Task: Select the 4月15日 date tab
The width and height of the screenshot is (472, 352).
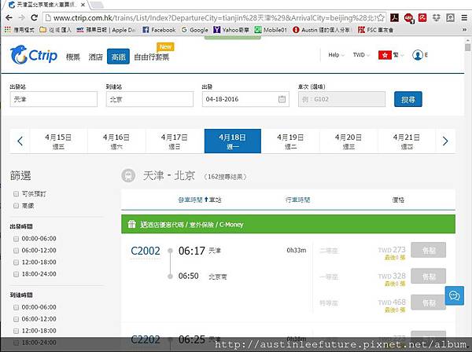Action: (x=58, y=141)
